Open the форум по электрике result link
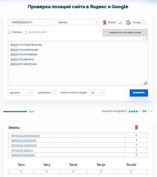 [23, 155]
